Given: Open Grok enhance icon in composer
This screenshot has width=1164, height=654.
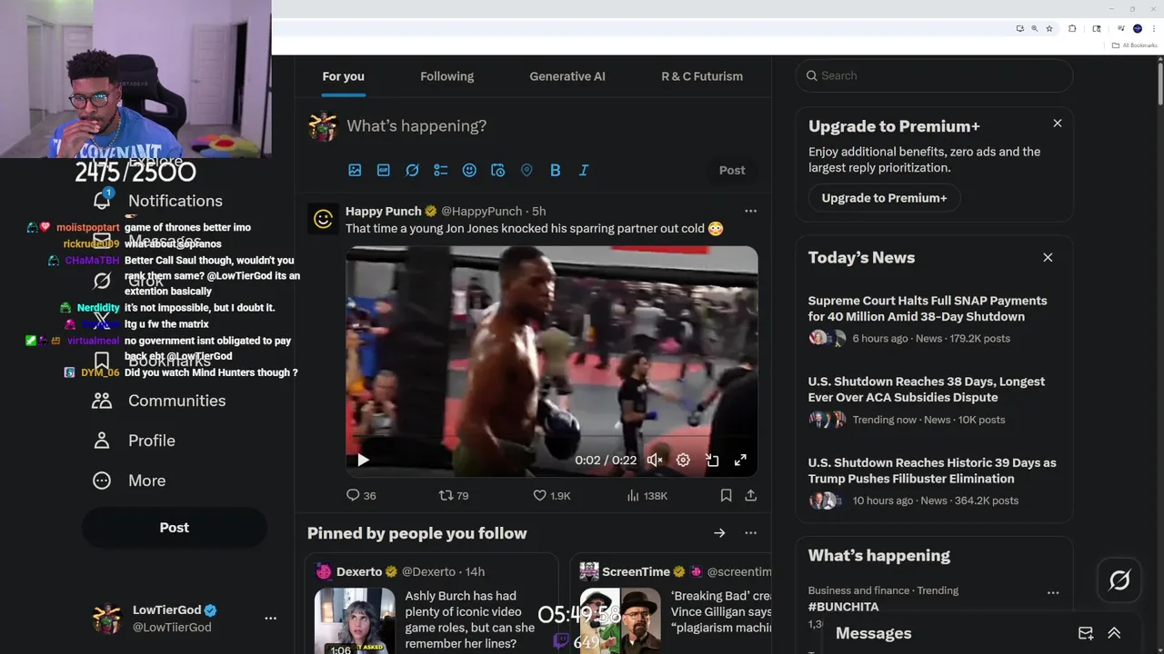Looking at the screenshot, I should click(x=412, y=170).
